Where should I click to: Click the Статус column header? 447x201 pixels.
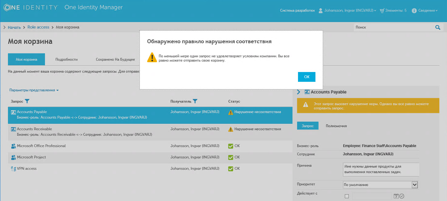click(234, 101)
